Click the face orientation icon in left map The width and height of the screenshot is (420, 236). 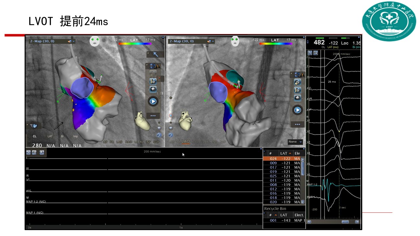(x=95, y=41)
